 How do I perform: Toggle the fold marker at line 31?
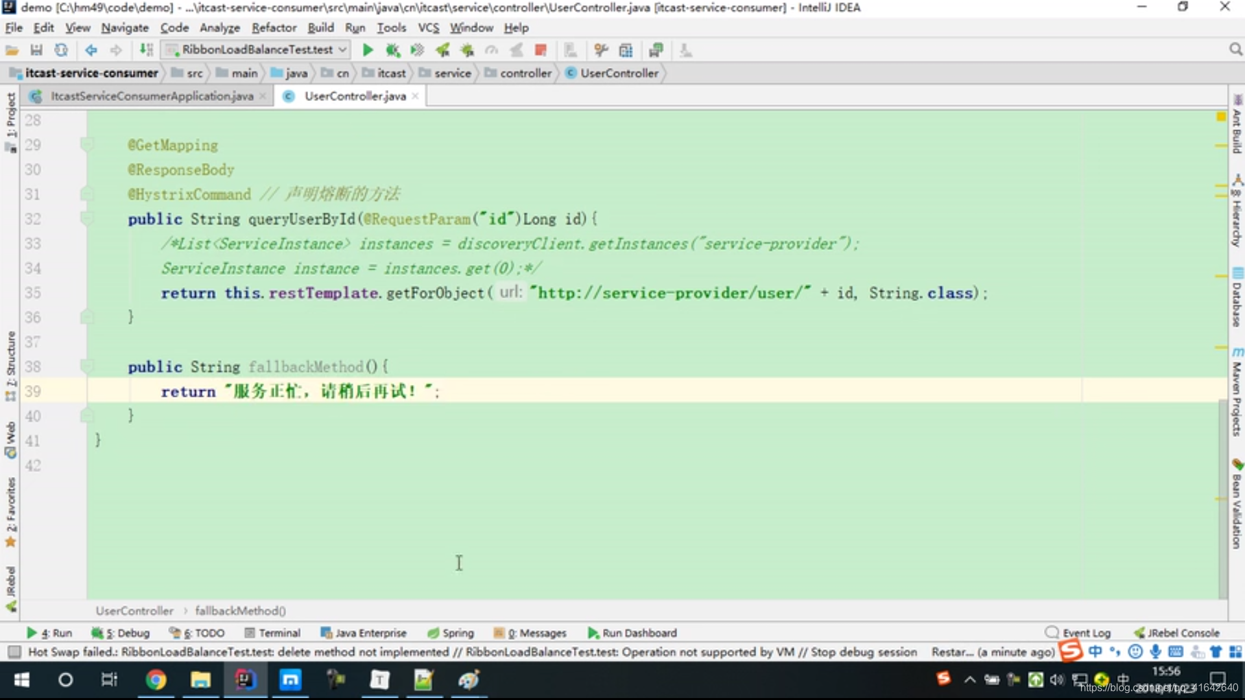86,194
